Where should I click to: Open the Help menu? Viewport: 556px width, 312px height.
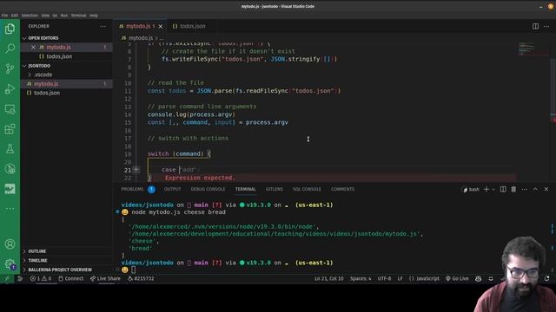(x=94, y=16)
